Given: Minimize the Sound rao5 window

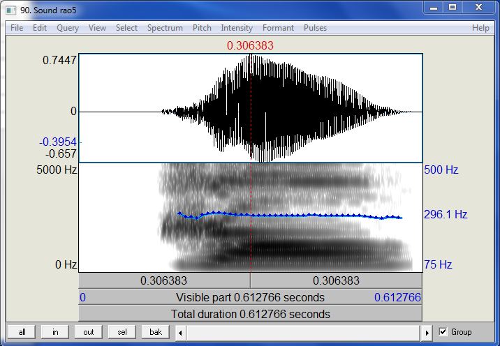Looking at the screenshot, I should coord(434,8).
